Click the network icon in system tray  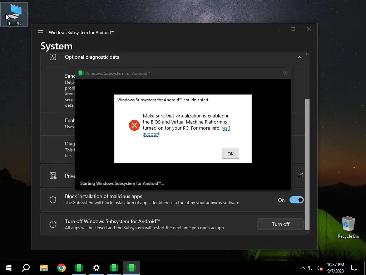click(x=311, y=268)
